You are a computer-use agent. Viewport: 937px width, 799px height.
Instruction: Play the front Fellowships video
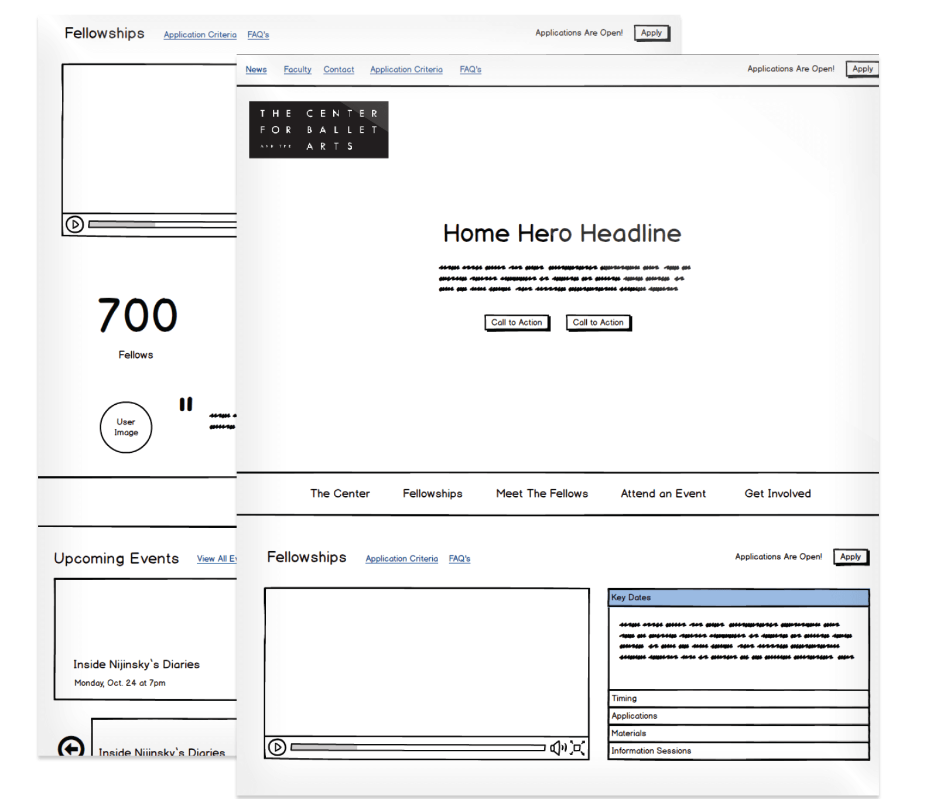277,747
